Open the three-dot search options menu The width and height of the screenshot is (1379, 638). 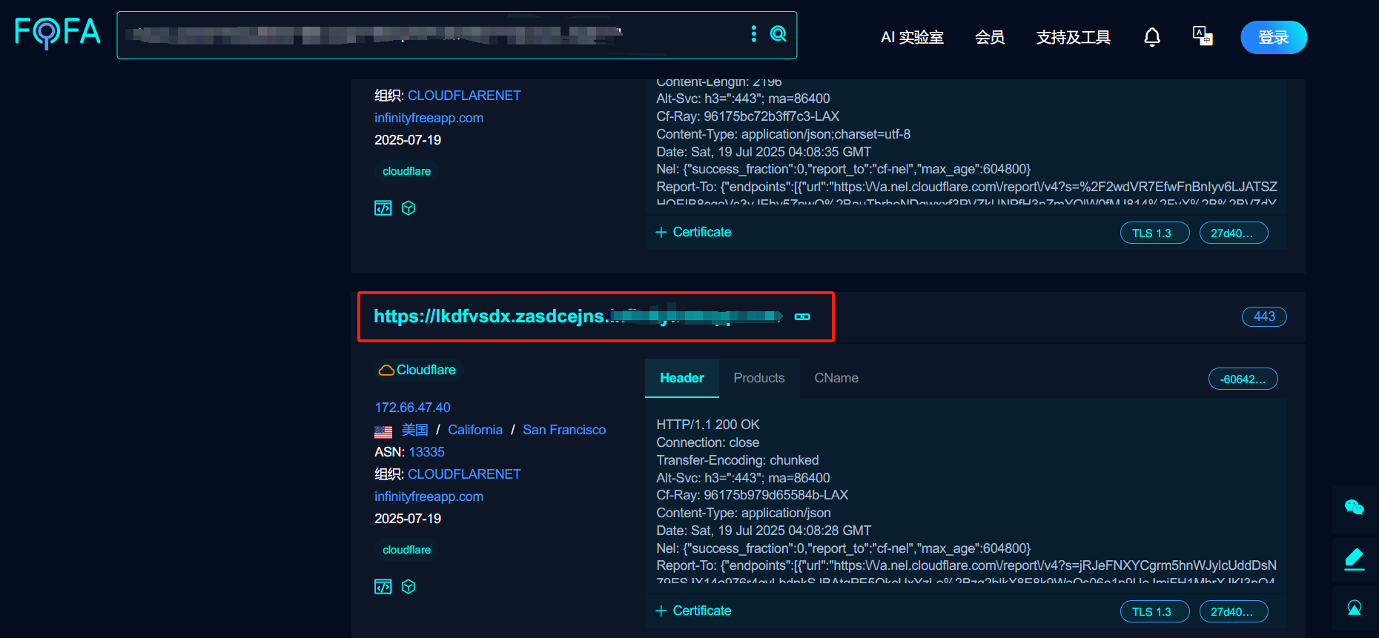tap(754, 34)
